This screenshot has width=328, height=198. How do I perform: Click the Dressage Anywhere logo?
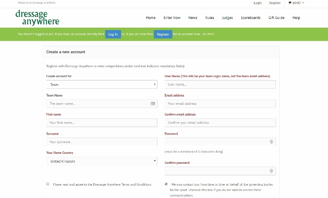37,18
